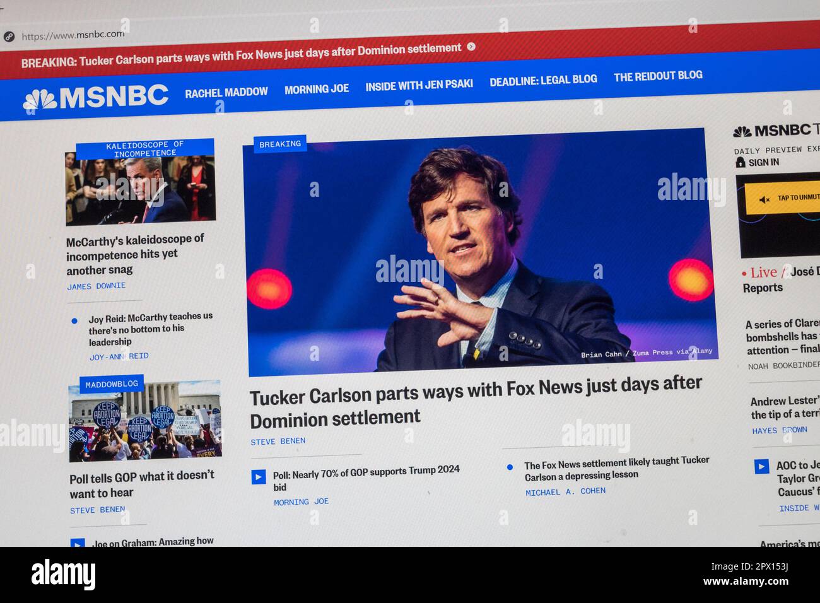Open Joy-Ann Reid author link
The height and width of the screenshot is (603, 820).
(x=119, y=356)
